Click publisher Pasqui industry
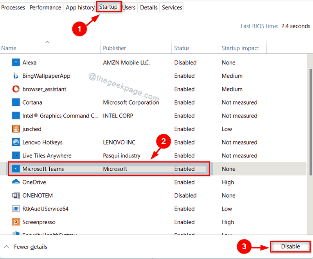 (122, 156)
